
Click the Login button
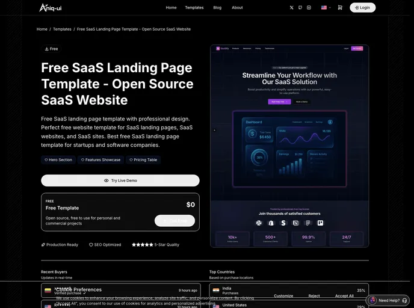pyautogui.click(x=362, y=8)
